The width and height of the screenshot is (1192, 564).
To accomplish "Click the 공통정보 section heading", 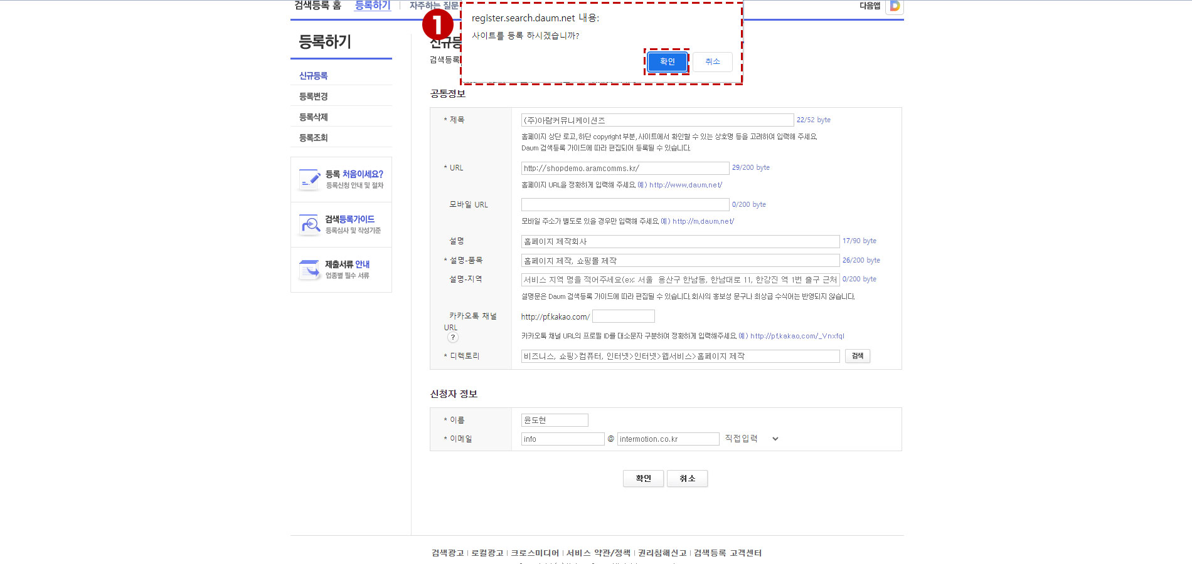I will tap(448, 93).
